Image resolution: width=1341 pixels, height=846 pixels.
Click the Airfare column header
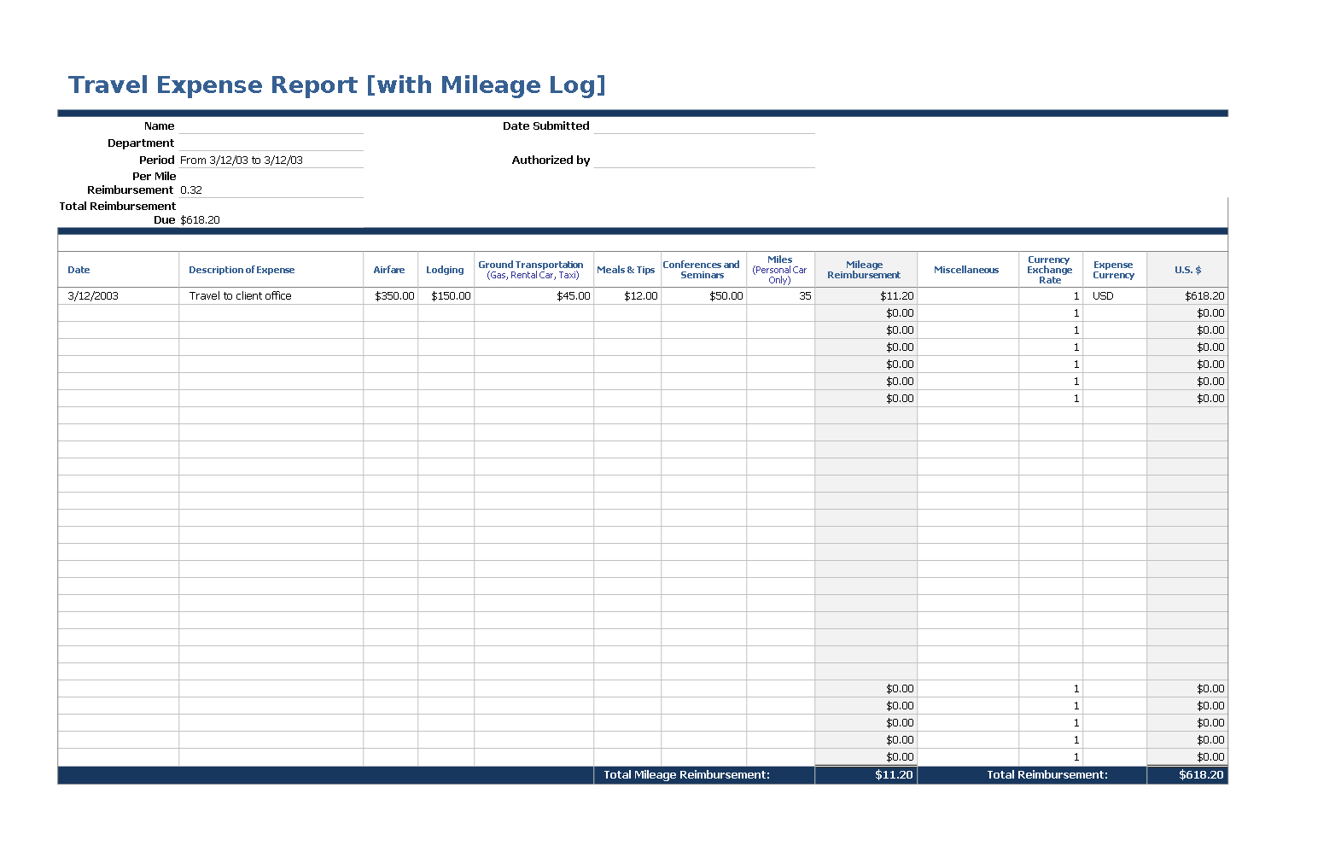click(390, 270)
